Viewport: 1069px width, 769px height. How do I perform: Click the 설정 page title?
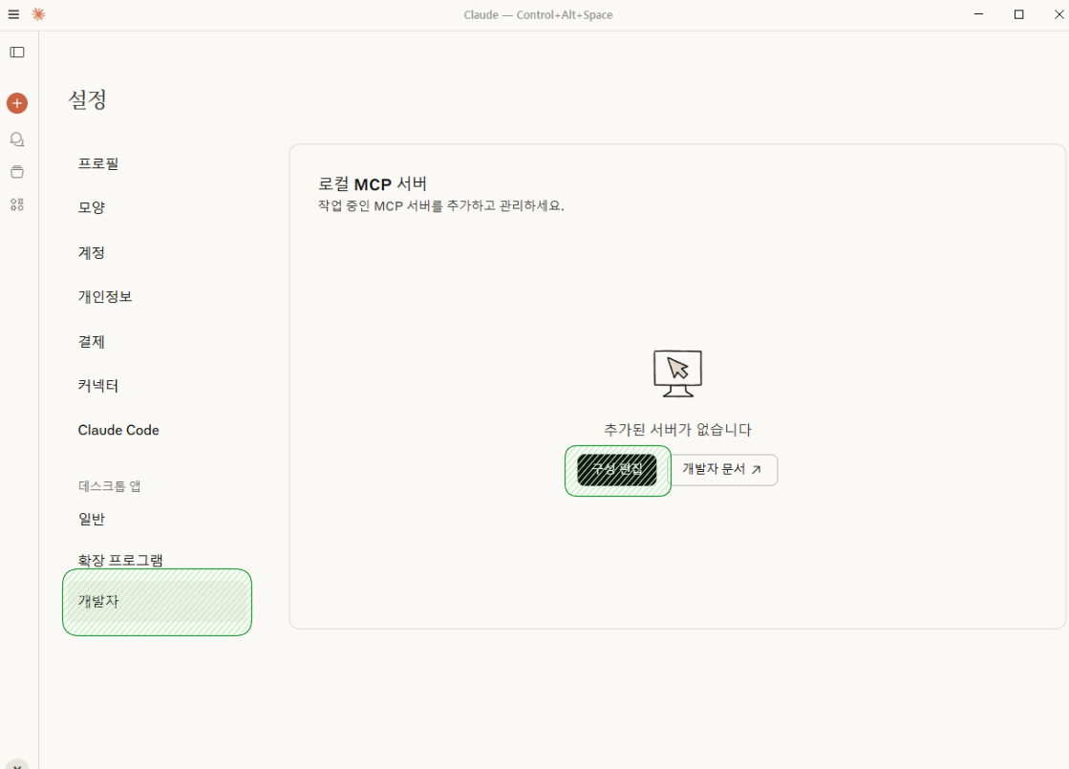point(87,99)
